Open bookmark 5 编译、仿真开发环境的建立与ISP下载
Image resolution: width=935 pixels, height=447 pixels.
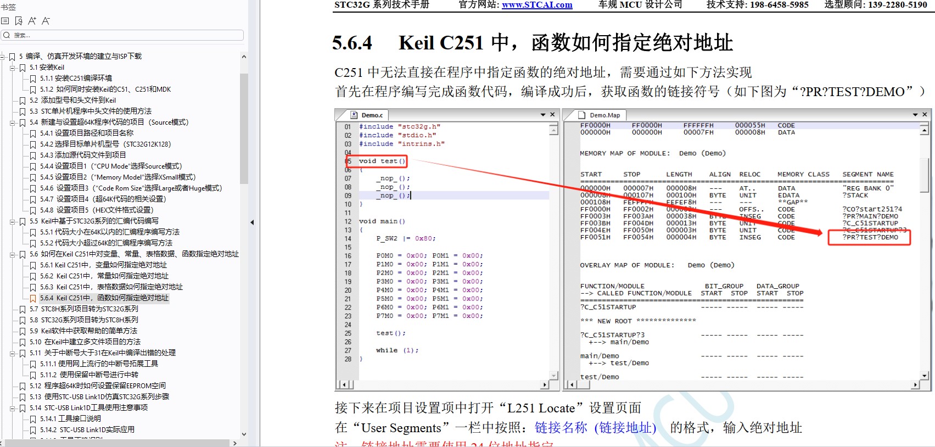click(80, 57)
